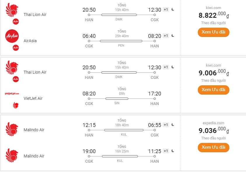
Task: Click the moon icon next to the 11:25 arrival
Action: [x=173, y=151]
